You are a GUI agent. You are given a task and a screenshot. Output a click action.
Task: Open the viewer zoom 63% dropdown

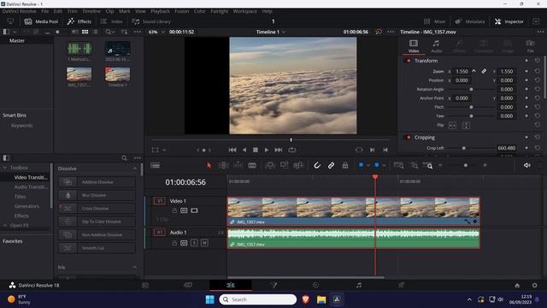156,32
